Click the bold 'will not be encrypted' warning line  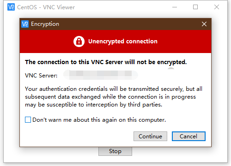coord(106,62)
